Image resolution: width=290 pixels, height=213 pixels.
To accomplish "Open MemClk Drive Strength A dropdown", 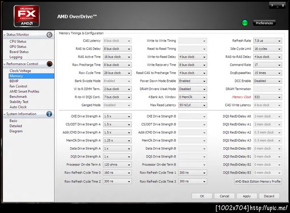I will (x=117, y=140).
